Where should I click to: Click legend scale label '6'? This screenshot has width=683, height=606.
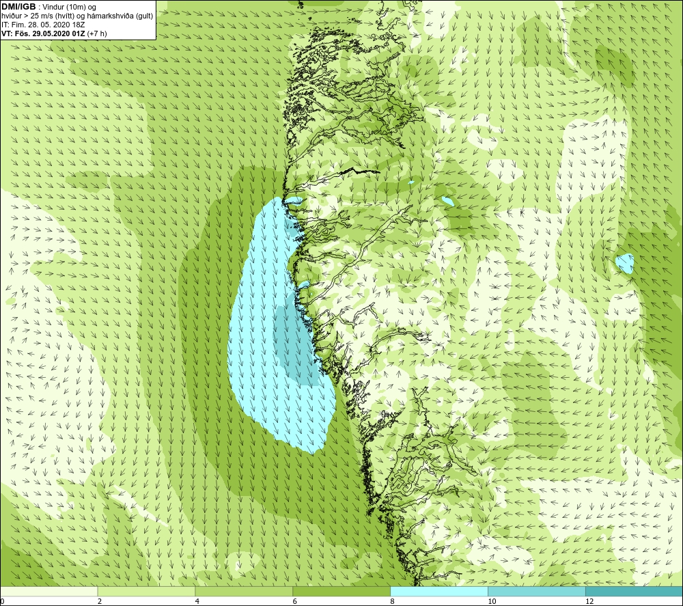tap(295, 601)
